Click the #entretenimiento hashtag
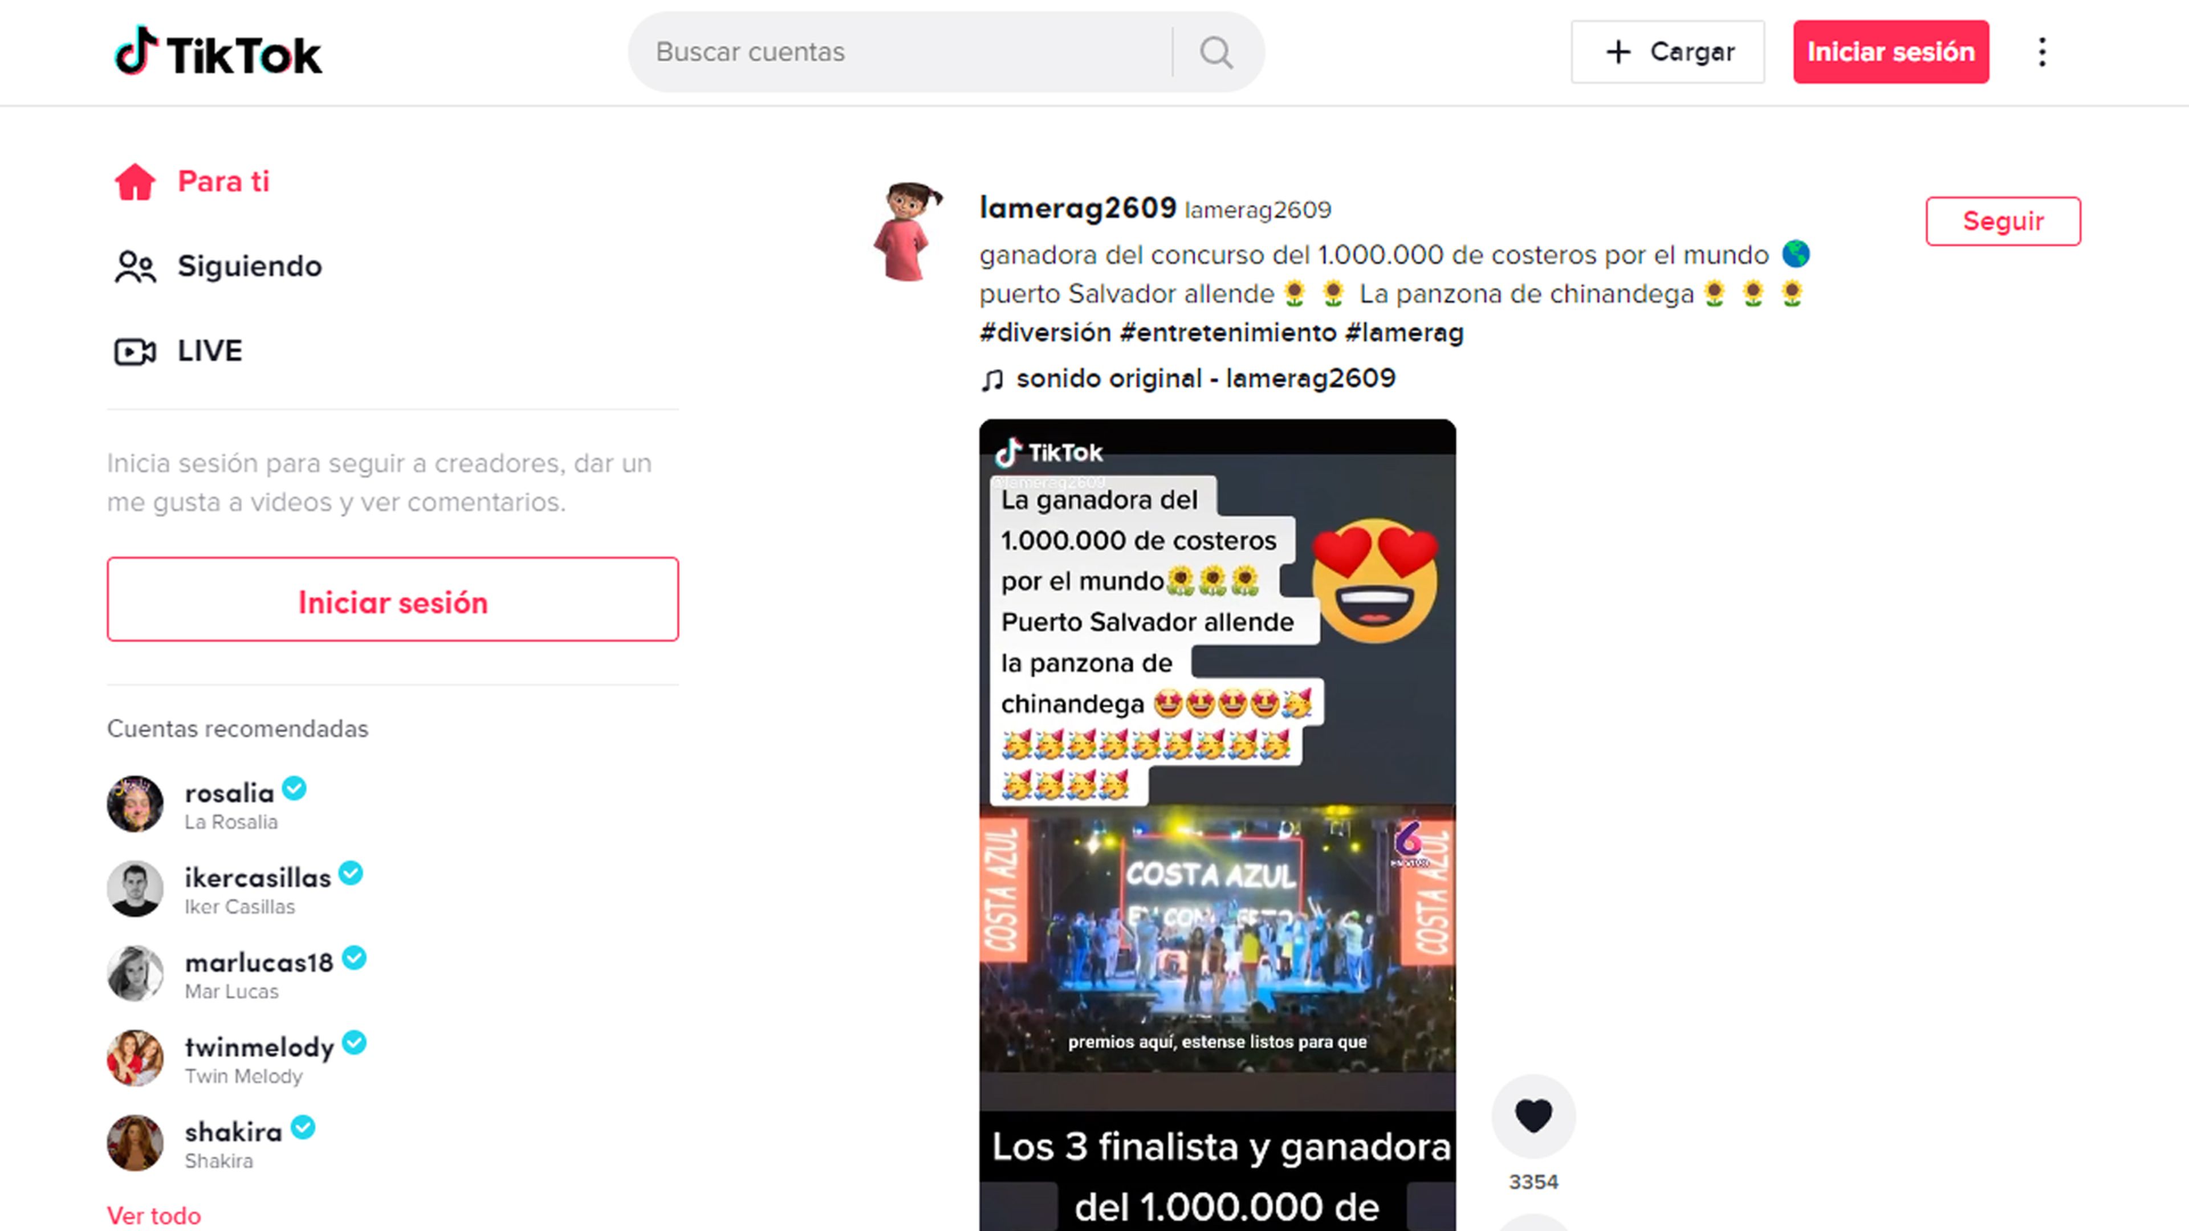This screenshot has width=2189, height=1231. pos(1228,332)
